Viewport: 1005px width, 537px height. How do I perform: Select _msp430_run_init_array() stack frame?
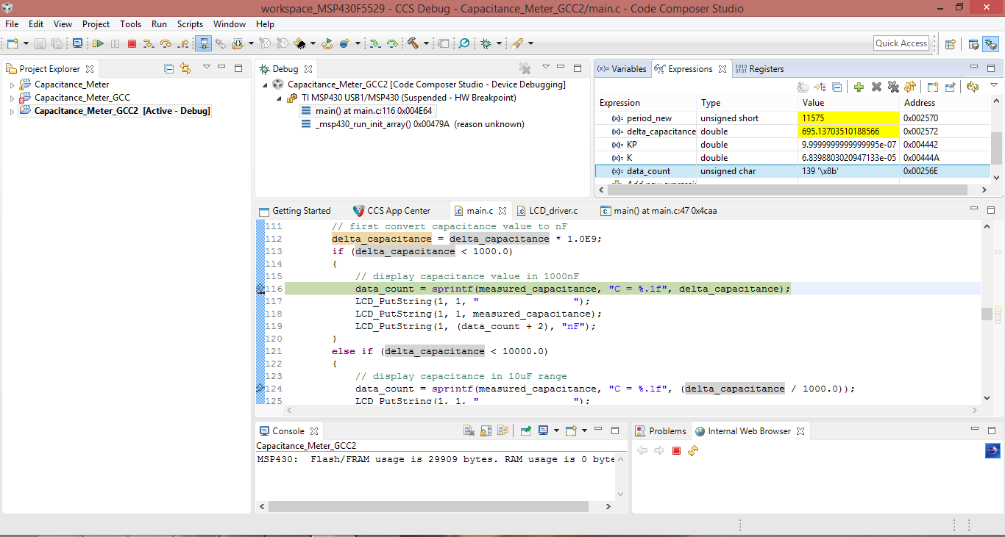coord(413,124)
